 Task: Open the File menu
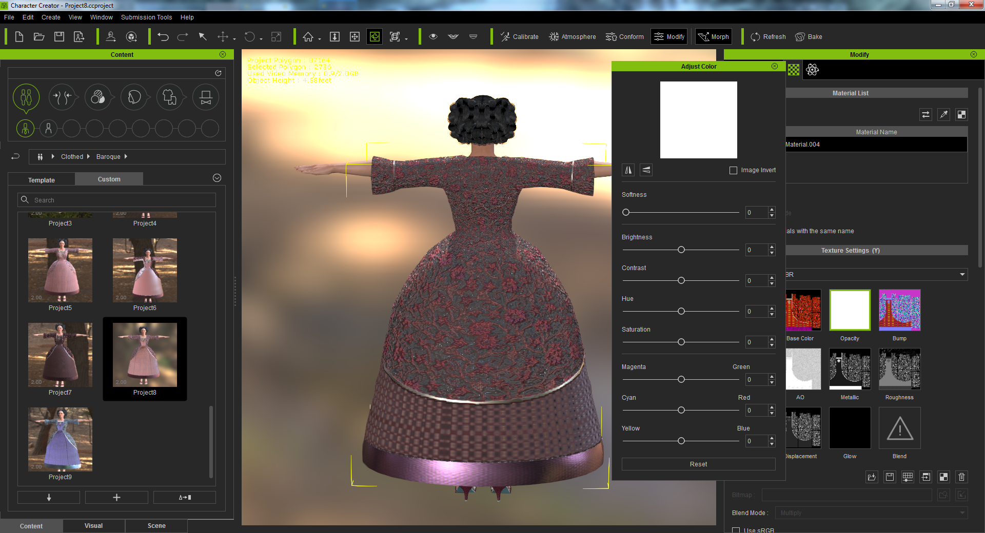pyautogui.click(x=9, y=17)
